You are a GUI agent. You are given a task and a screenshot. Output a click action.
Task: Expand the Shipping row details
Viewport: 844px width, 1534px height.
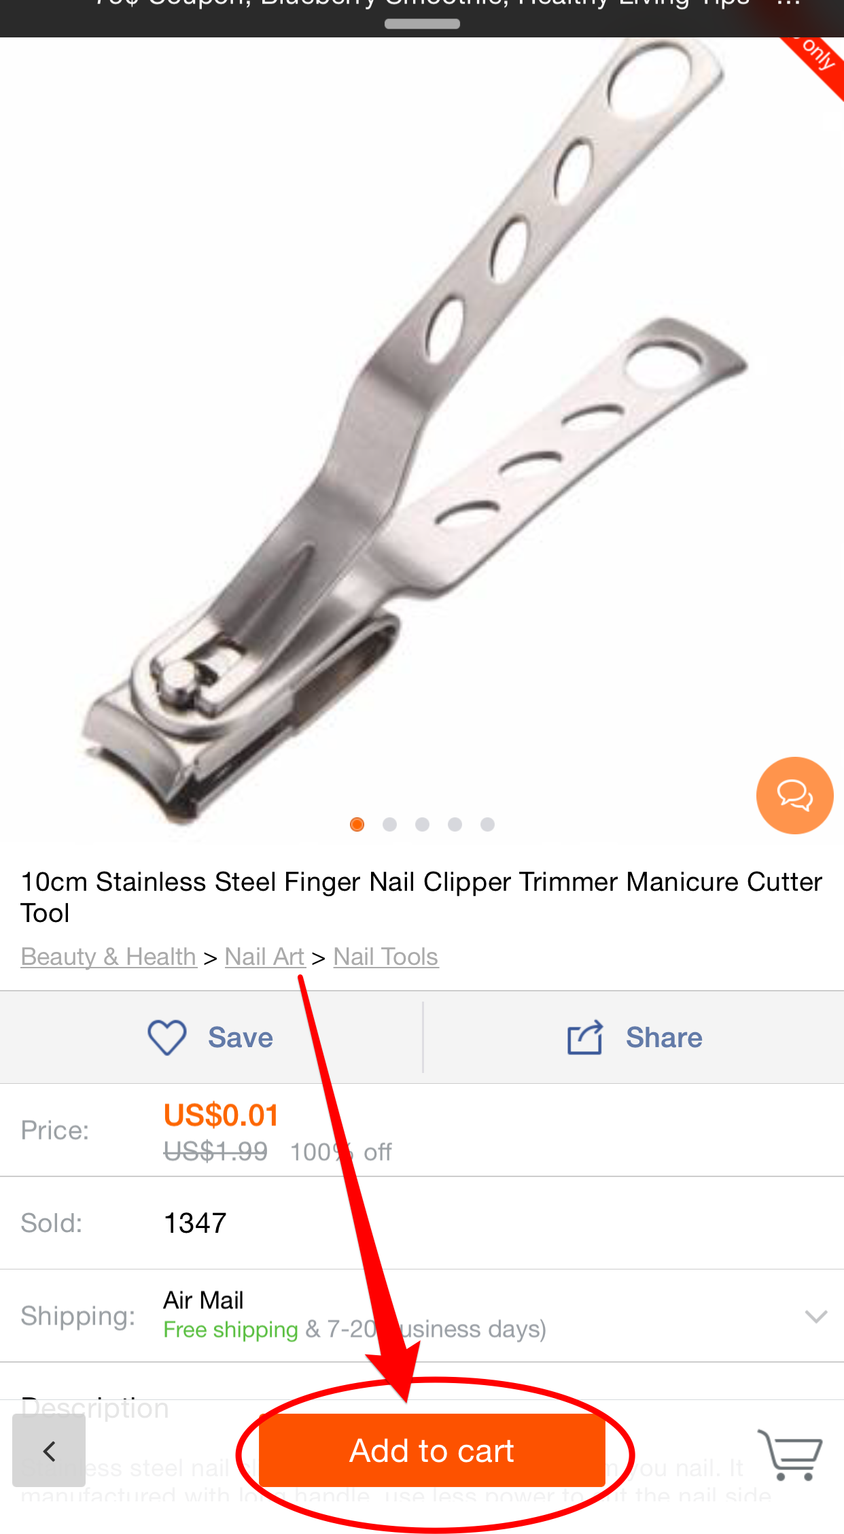point(422,1315)
